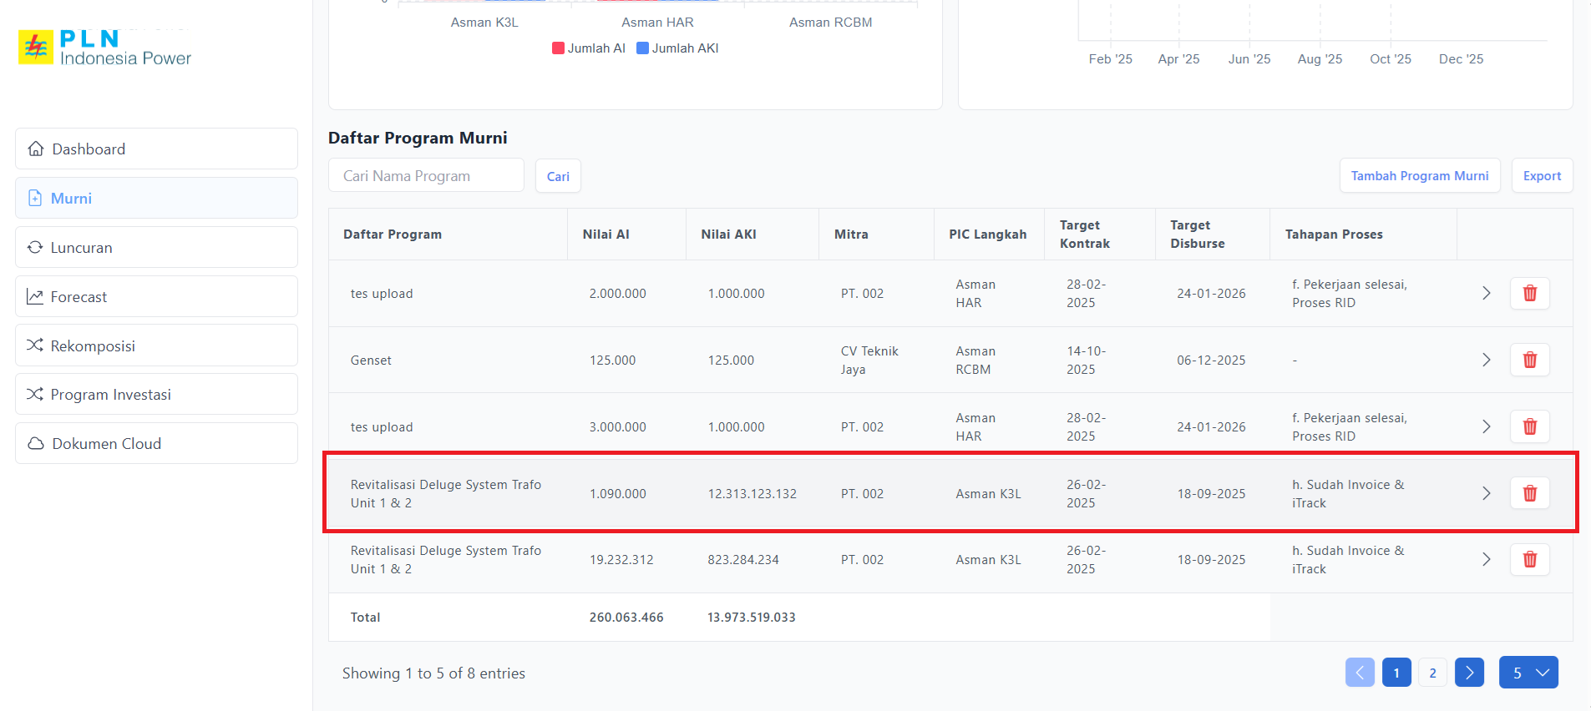Viewport: 1591px width, 711px height.
Task: Open the Forecast sidebar menu
Action: point(156,296)
